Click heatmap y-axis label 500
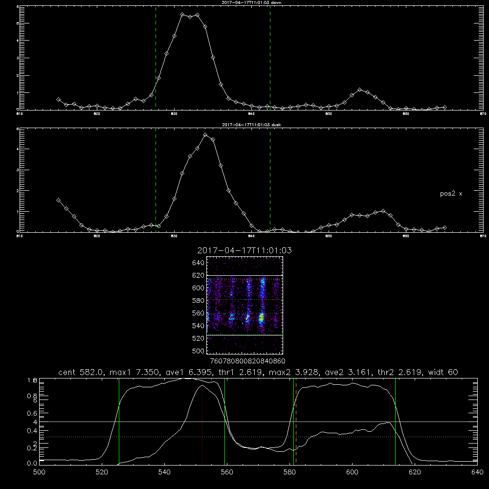Viewport: 489px width, 489px height. (x=199, y=351)
